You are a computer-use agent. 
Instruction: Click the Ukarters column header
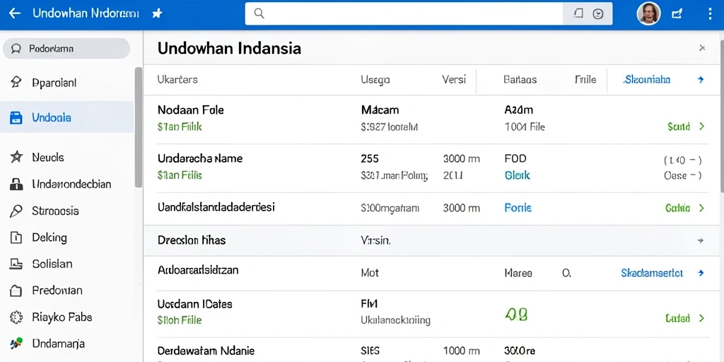click(x=177, y=79)
